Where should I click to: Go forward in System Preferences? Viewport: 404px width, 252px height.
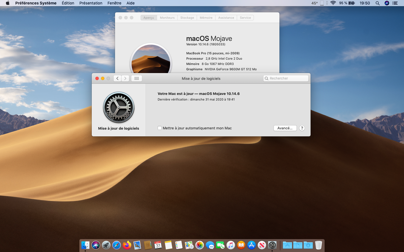pos(125,78)
